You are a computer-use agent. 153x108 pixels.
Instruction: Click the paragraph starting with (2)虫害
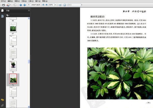(x=117, y=37)
